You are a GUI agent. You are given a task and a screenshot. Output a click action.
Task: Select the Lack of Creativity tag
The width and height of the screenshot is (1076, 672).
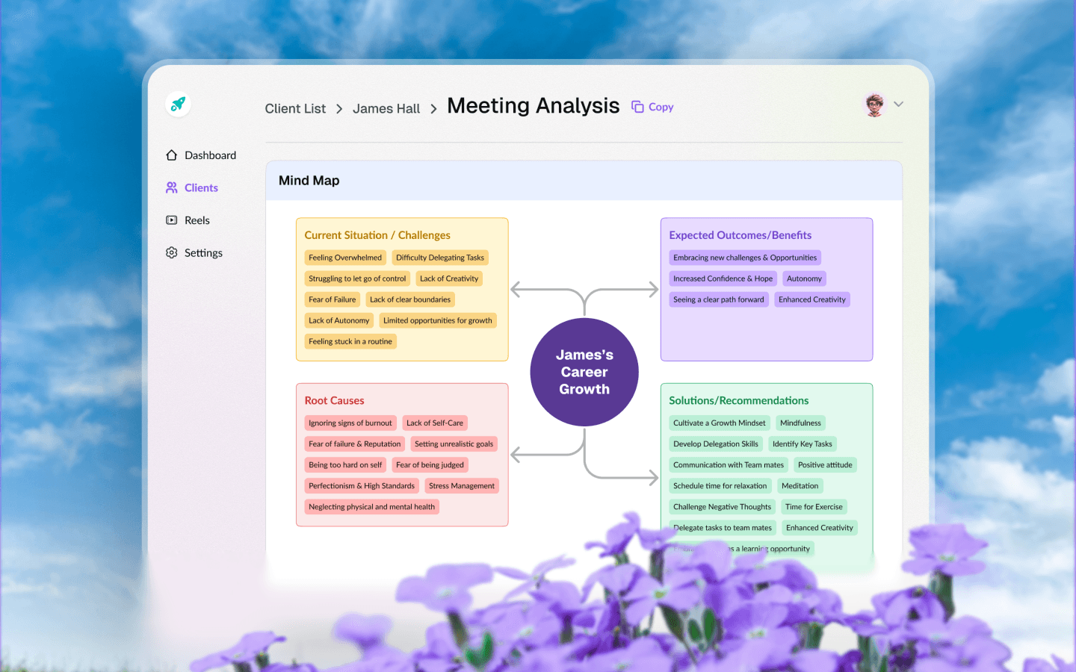pyautogui.click(x=449, y=279)
